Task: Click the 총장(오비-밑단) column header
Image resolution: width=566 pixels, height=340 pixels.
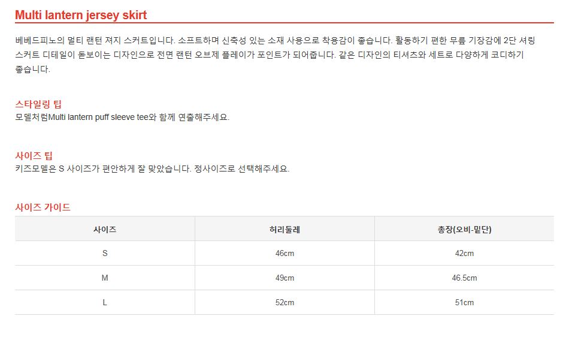Action: pyautogui.click(x=464, y=229)
